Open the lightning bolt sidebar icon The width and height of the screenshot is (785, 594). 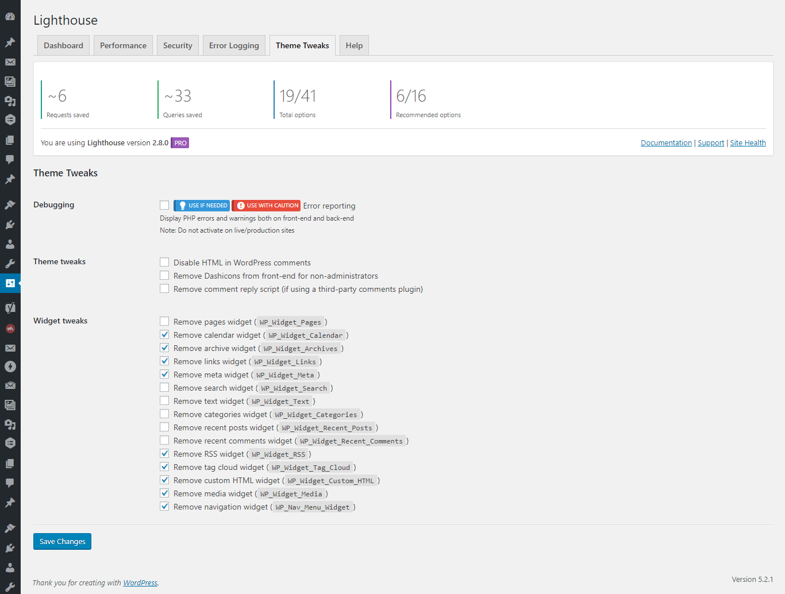point(10,367)
